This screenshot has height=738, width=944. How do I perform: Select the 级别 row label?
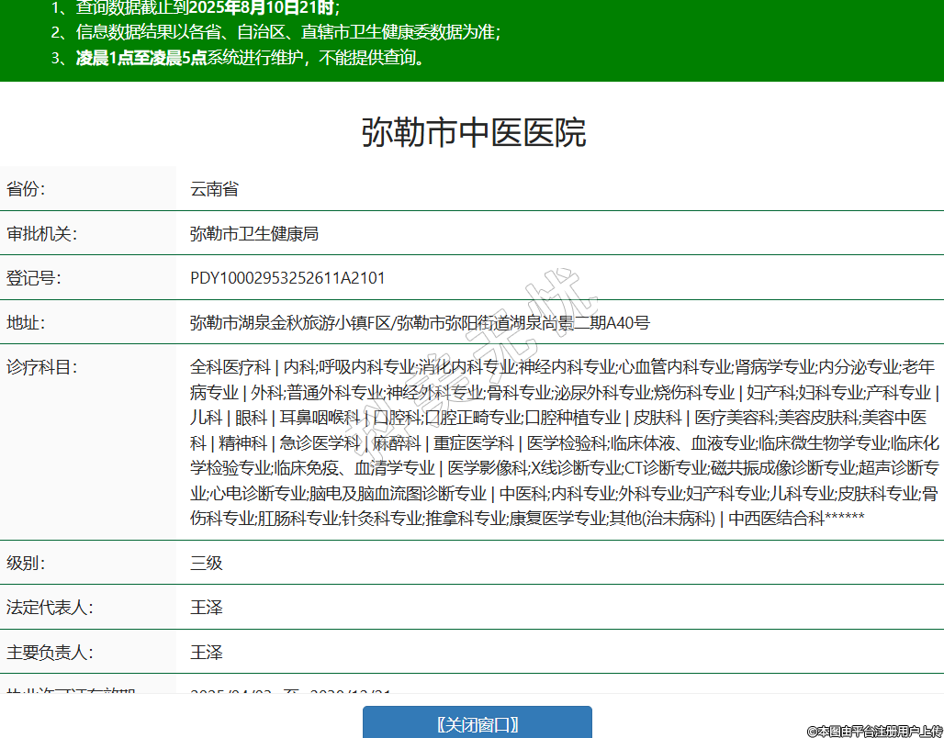coord(26,563)
